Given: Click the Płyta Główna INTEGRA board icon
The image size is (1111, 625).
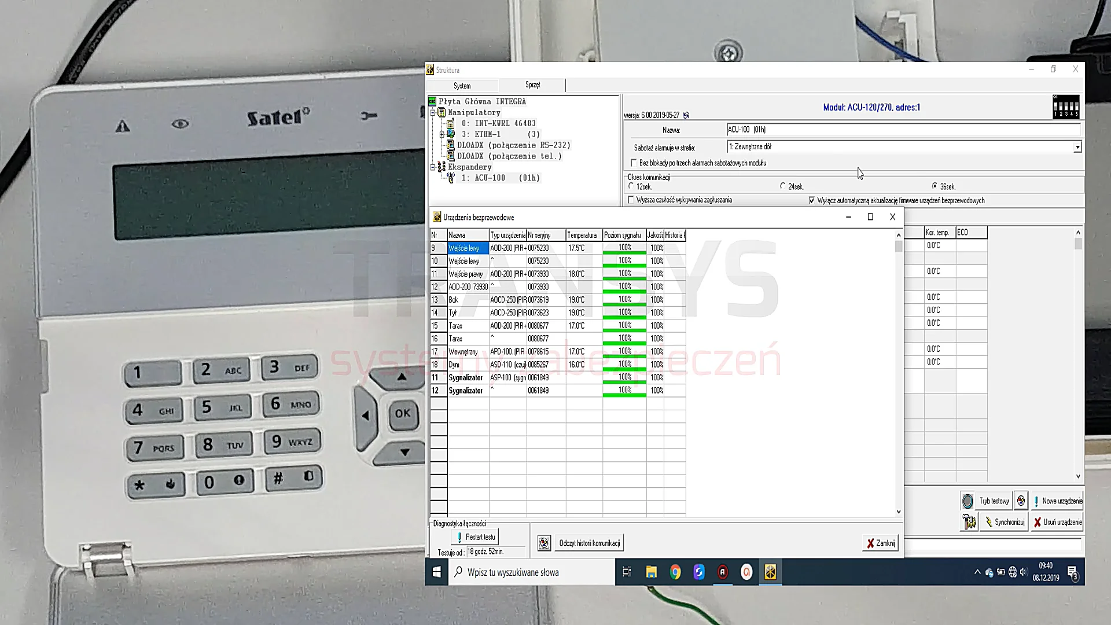Looking at the screenshot, I should (432, 101).
